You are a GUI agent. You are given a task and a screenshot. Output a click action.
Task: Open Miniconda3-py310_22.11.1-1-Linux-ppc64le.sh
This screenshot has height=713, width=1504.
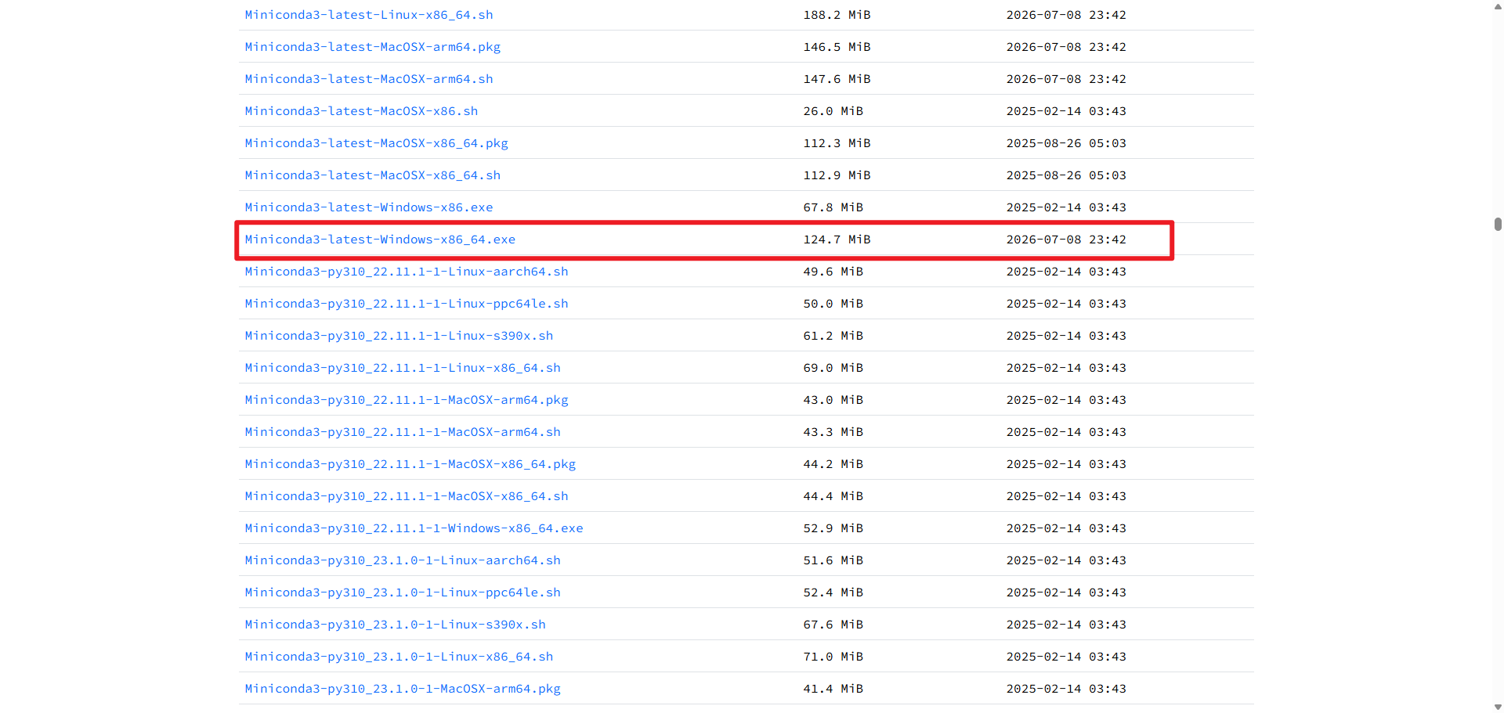pyautogui.click(x=407, y=304)
